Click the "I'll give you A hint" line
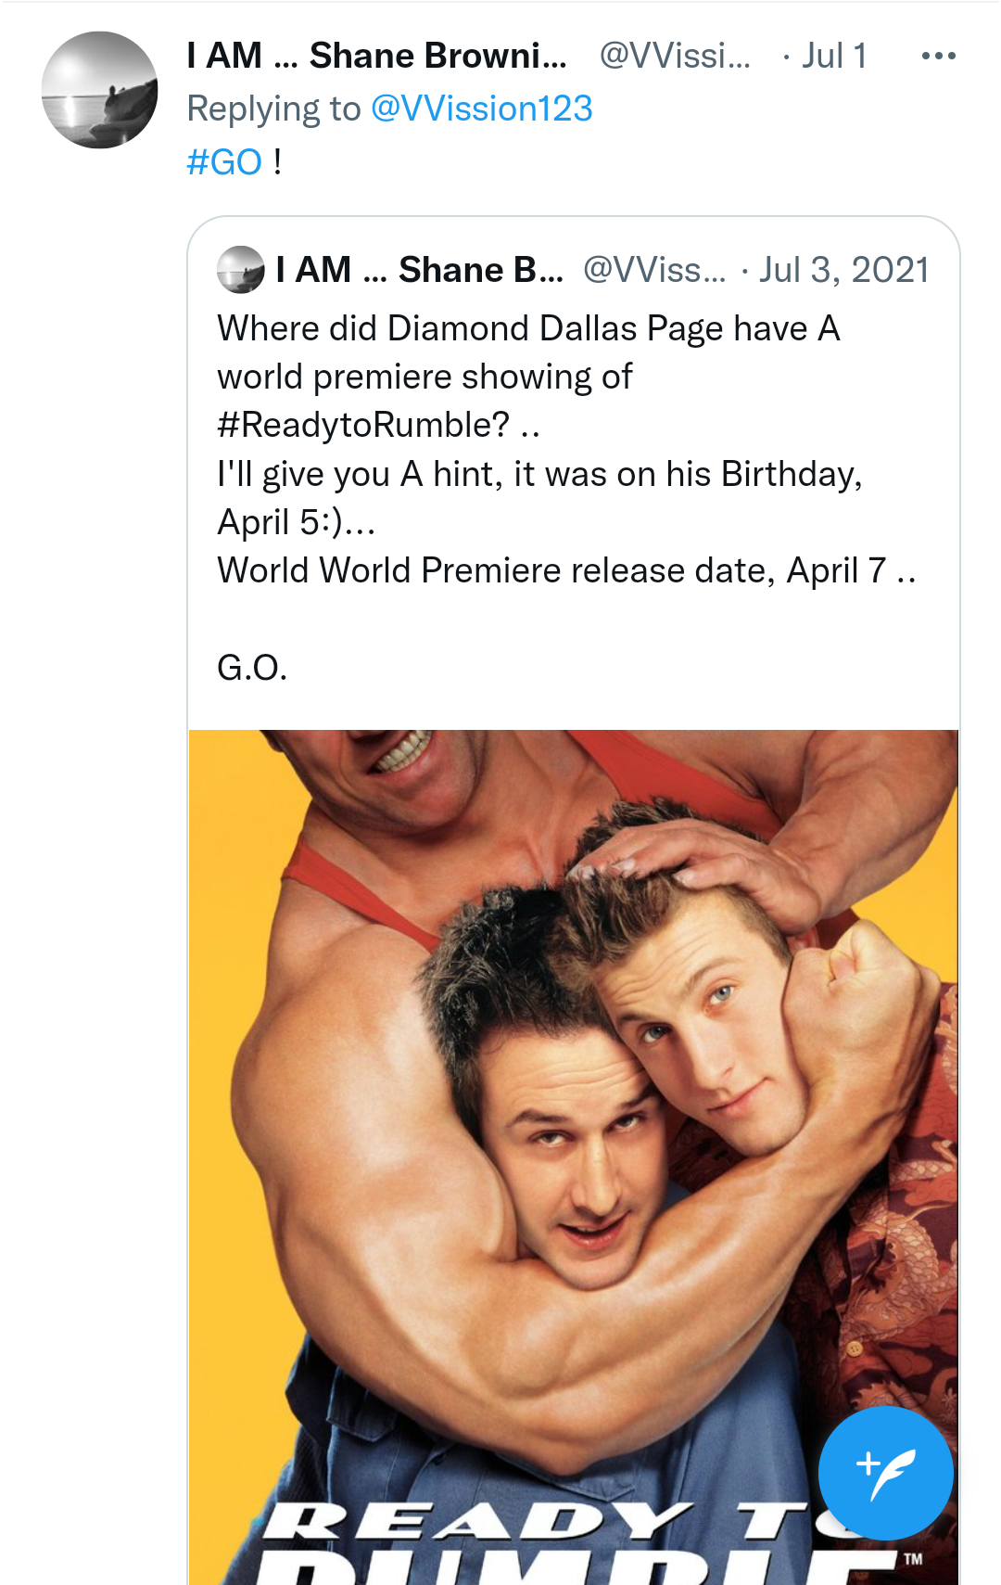This screenshot has height=1585, width=1001. [539, 474]
